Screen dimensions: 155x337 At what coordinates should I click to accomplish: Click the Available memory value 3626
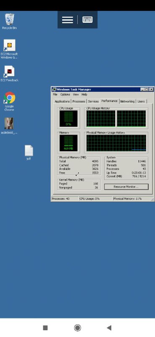pos(95,169)
